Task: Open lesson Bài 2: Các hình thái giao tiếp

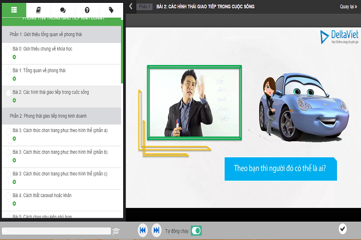Action: point(50,92)
